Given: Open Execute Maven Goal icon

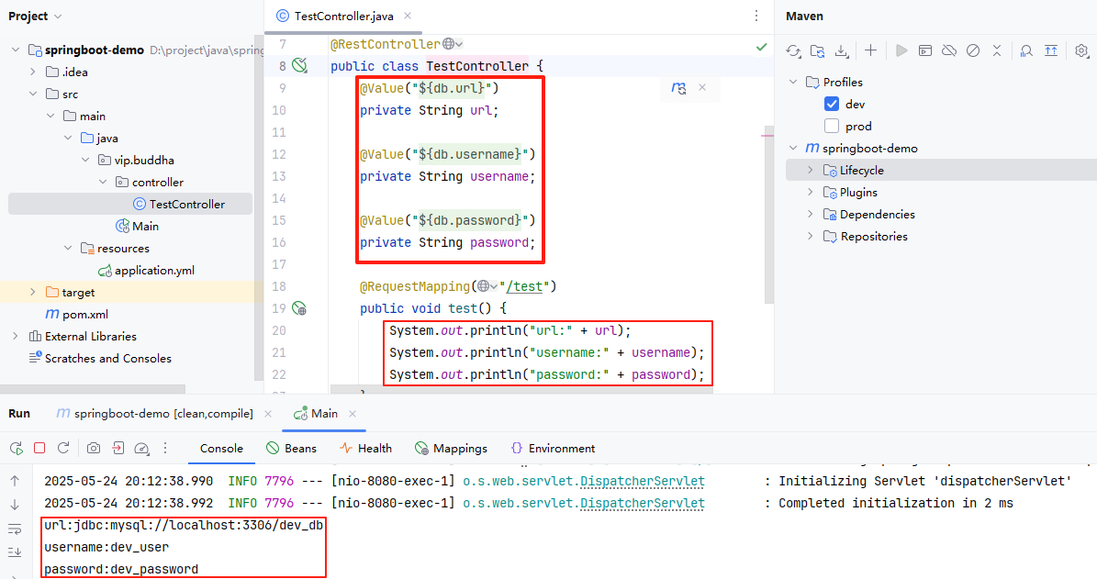Looking at the screenshot, I should coord(925,50).
